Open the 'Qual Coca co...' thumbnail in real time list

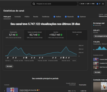[x=96, y=67]
